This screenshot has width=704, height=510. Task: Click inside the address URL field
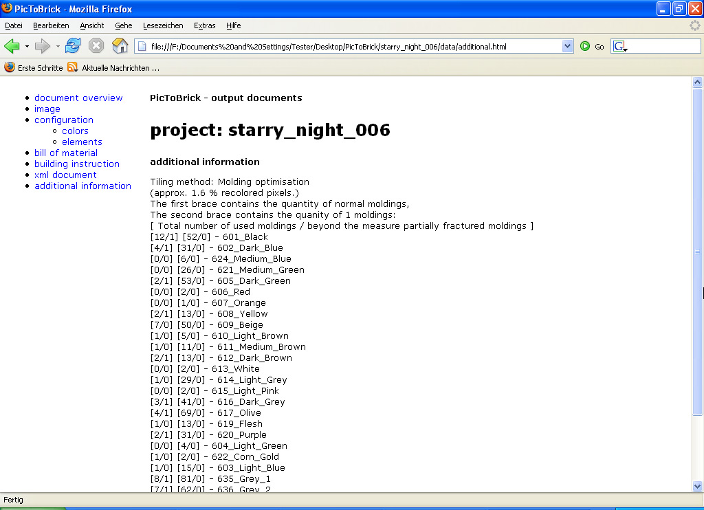click(355, 46)
